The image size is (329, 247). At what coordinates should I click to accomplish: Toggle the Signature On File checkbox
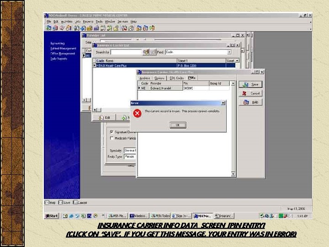pyautogui.click(x=111, y=132)
